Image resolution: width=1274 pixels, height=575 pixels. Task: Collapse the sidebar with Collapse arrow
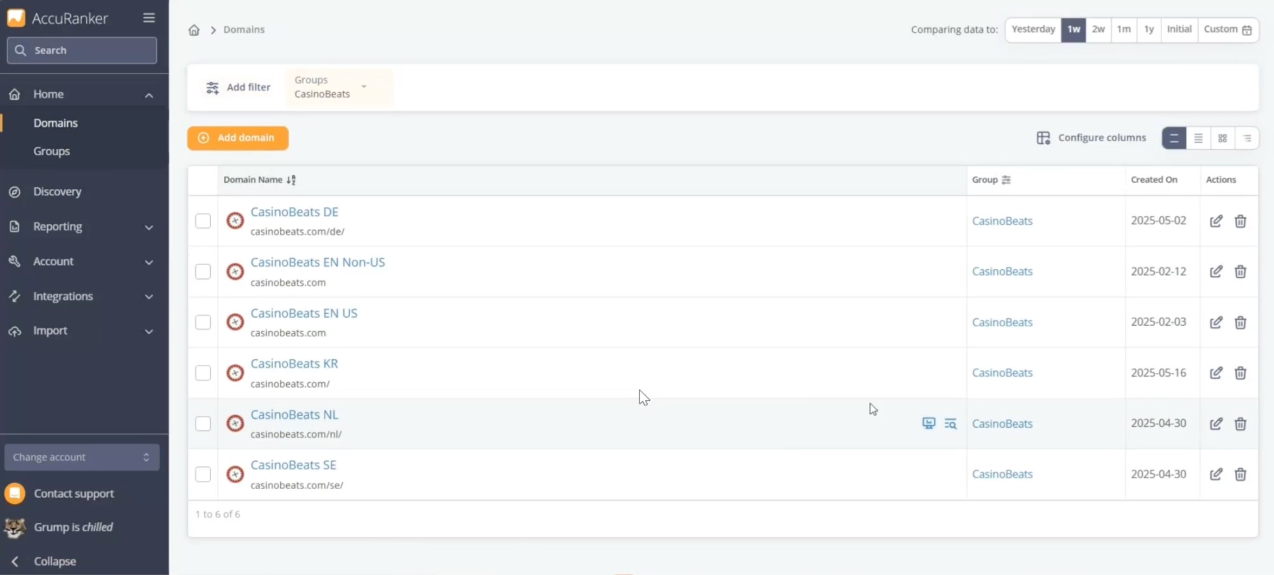[15, 561]
